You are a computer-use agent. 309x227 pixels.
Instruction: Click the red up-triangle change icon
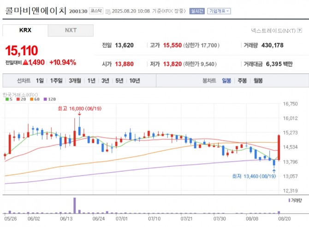click(25, 62)
